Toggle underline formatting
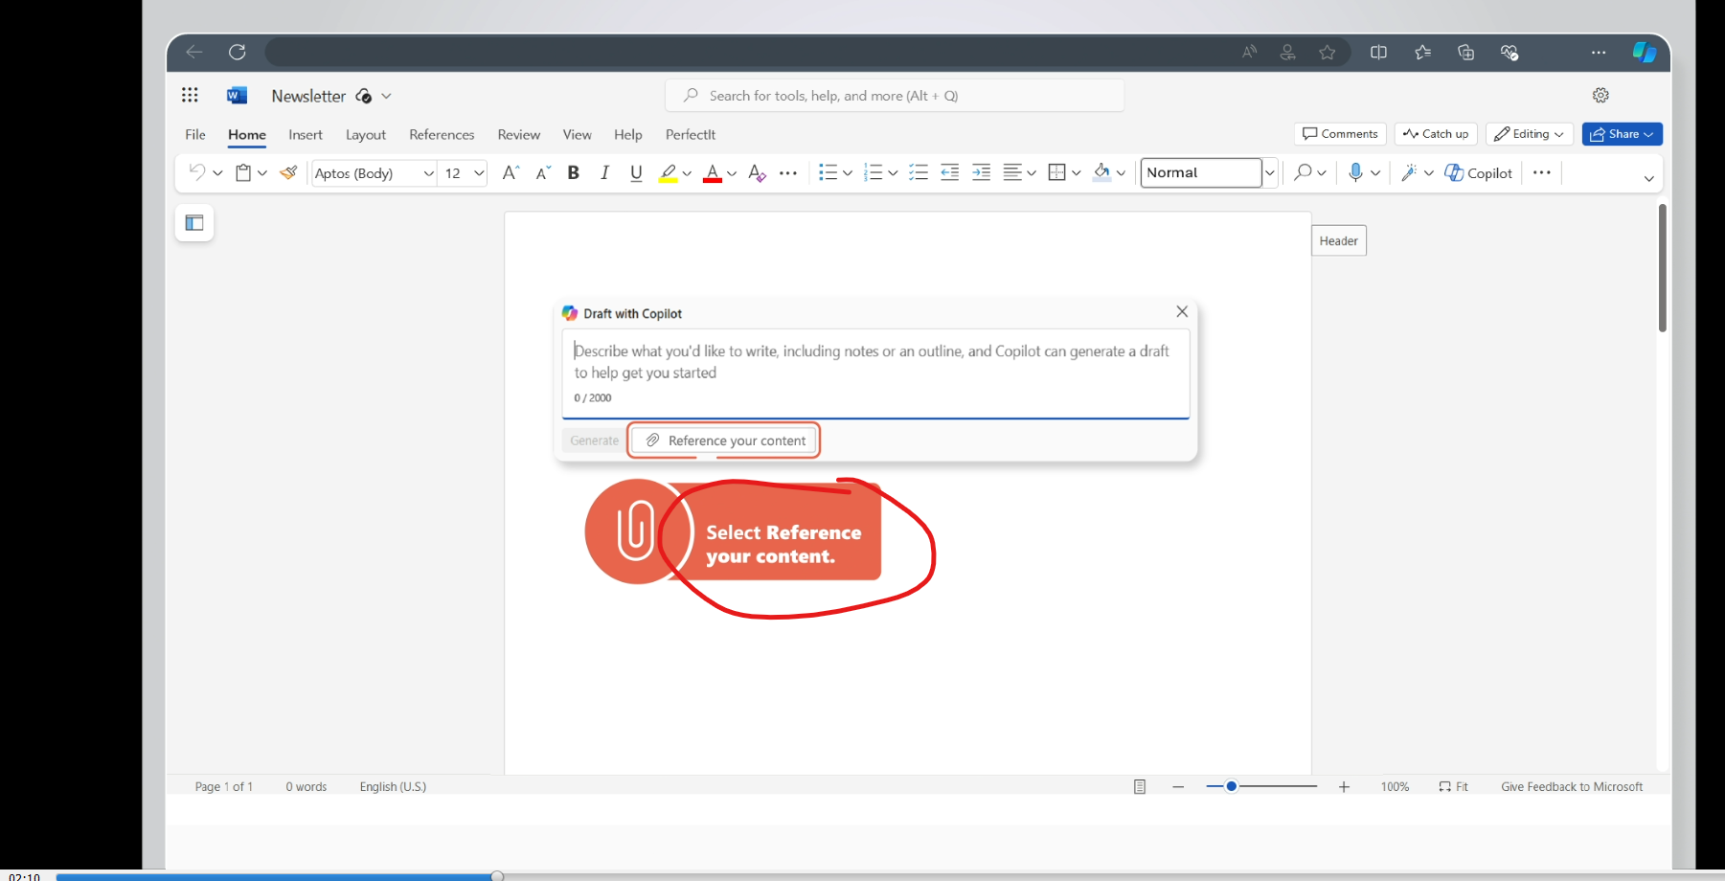This screenshot has width=1725, height=881. [636, 172]
